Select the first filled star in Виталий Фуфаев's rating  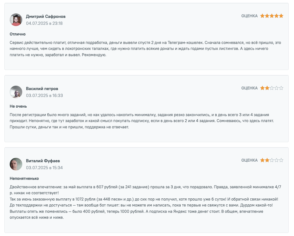262,160
